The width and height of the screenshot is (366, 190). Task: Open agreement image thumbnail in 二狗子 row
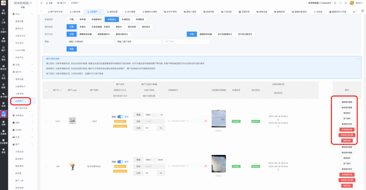[x=219, y=119]
